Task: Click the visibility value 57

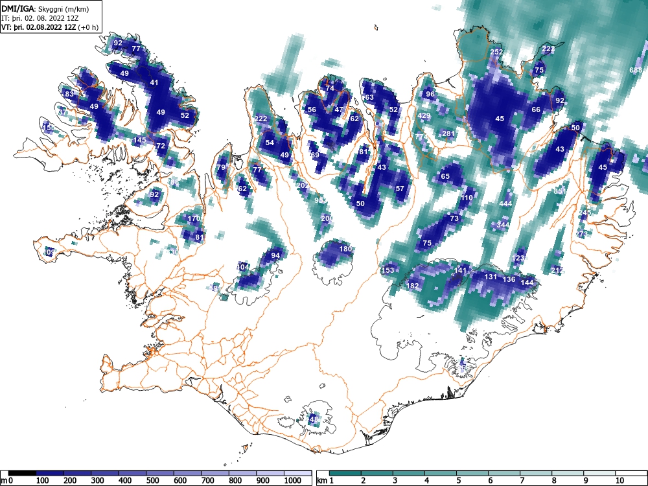Action: pos(400,189)
